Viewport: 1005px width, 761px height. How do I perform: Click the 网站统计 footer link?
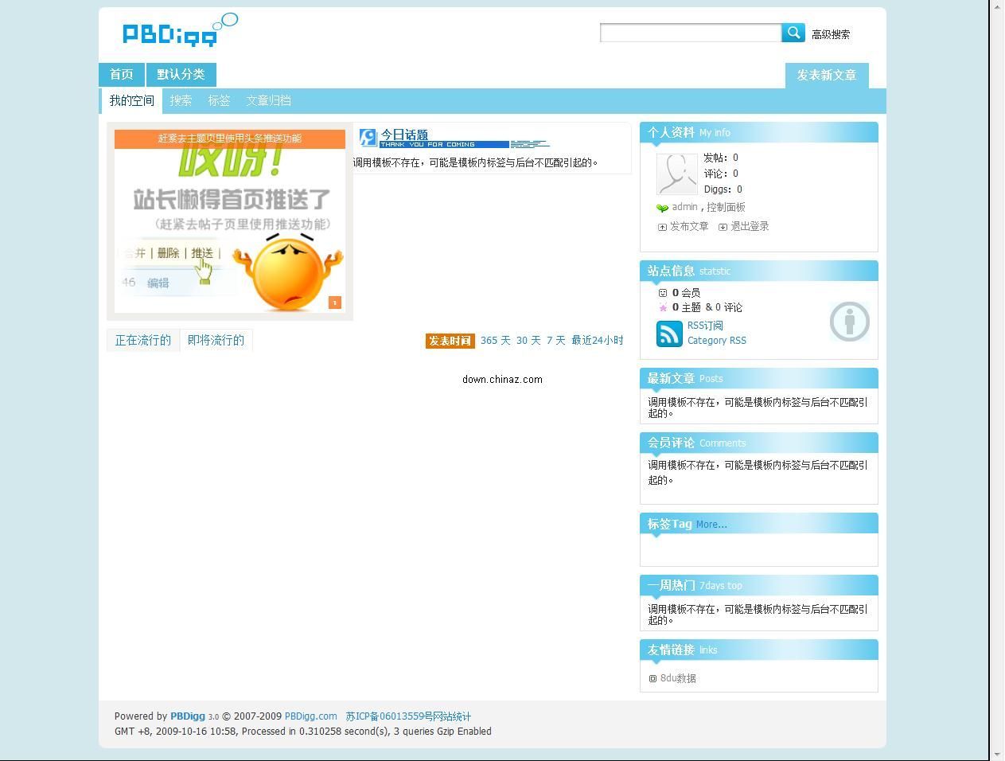click(x=452, y=716)
